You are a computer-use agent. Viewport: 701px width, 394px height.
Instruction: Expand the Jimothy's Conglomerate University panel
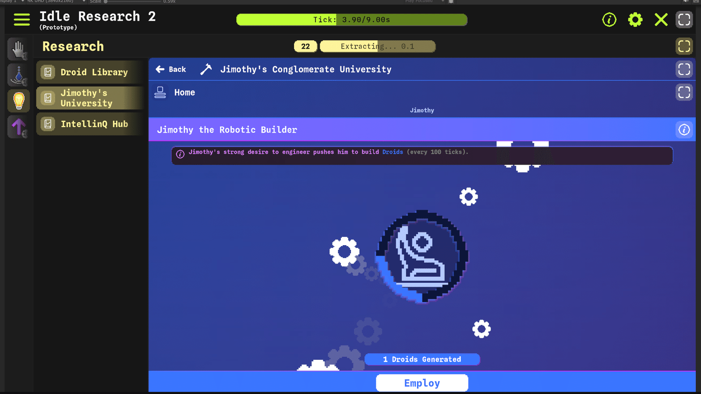pos(684,69)
